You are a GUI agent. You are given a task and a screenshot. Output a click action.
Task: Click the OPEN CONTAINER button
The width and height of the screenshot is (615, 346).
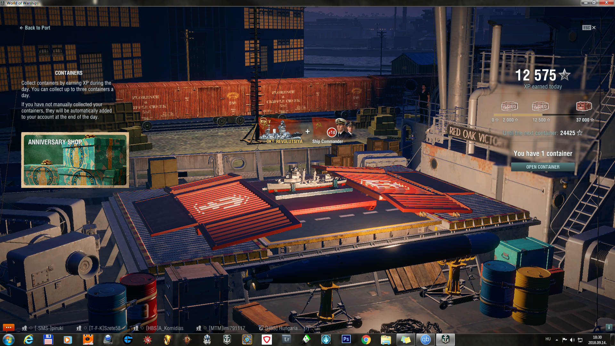pyautogui.click(x=543, y=167)
